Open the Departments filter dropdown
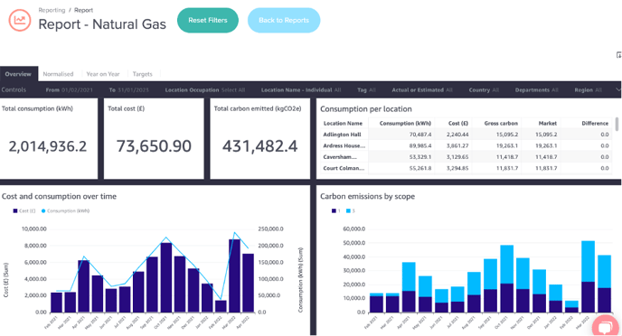622x336 pixels. point(536,90)
